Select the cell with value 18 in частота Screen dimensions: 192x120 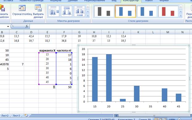tap(64, 60)
